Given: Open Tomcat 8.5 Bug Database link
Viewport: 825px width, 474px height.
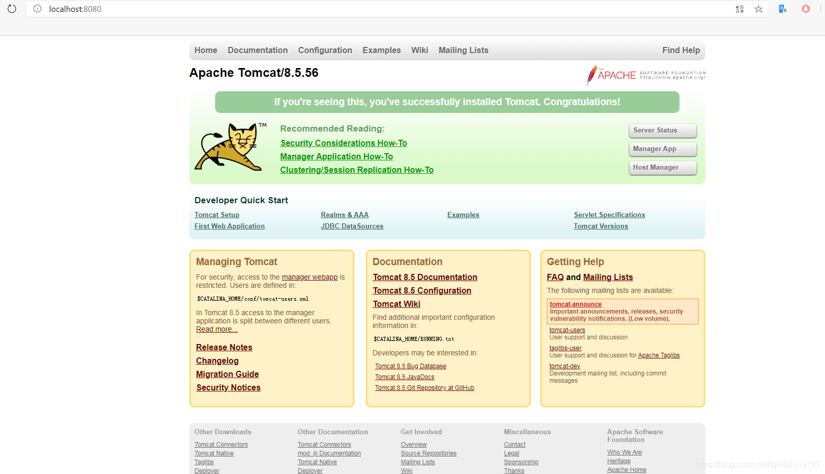Looking at the screenshot, I should click(411, 366).
